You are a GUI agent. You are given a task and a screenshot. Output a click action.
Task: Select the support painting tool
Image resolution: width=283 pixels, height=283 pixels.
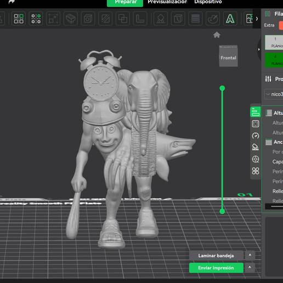tap(161, 19)
